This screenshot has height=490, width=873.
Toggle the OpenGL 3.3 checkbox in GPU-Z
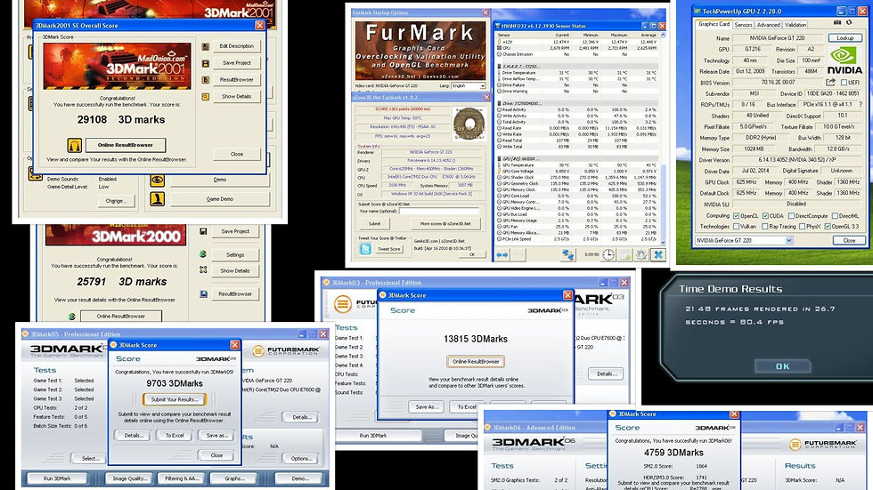(x=828, y=227)
